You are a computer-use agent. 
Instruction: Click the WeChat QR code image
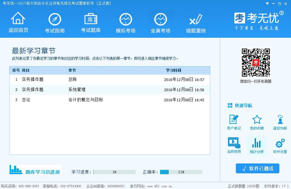[256, 62]
